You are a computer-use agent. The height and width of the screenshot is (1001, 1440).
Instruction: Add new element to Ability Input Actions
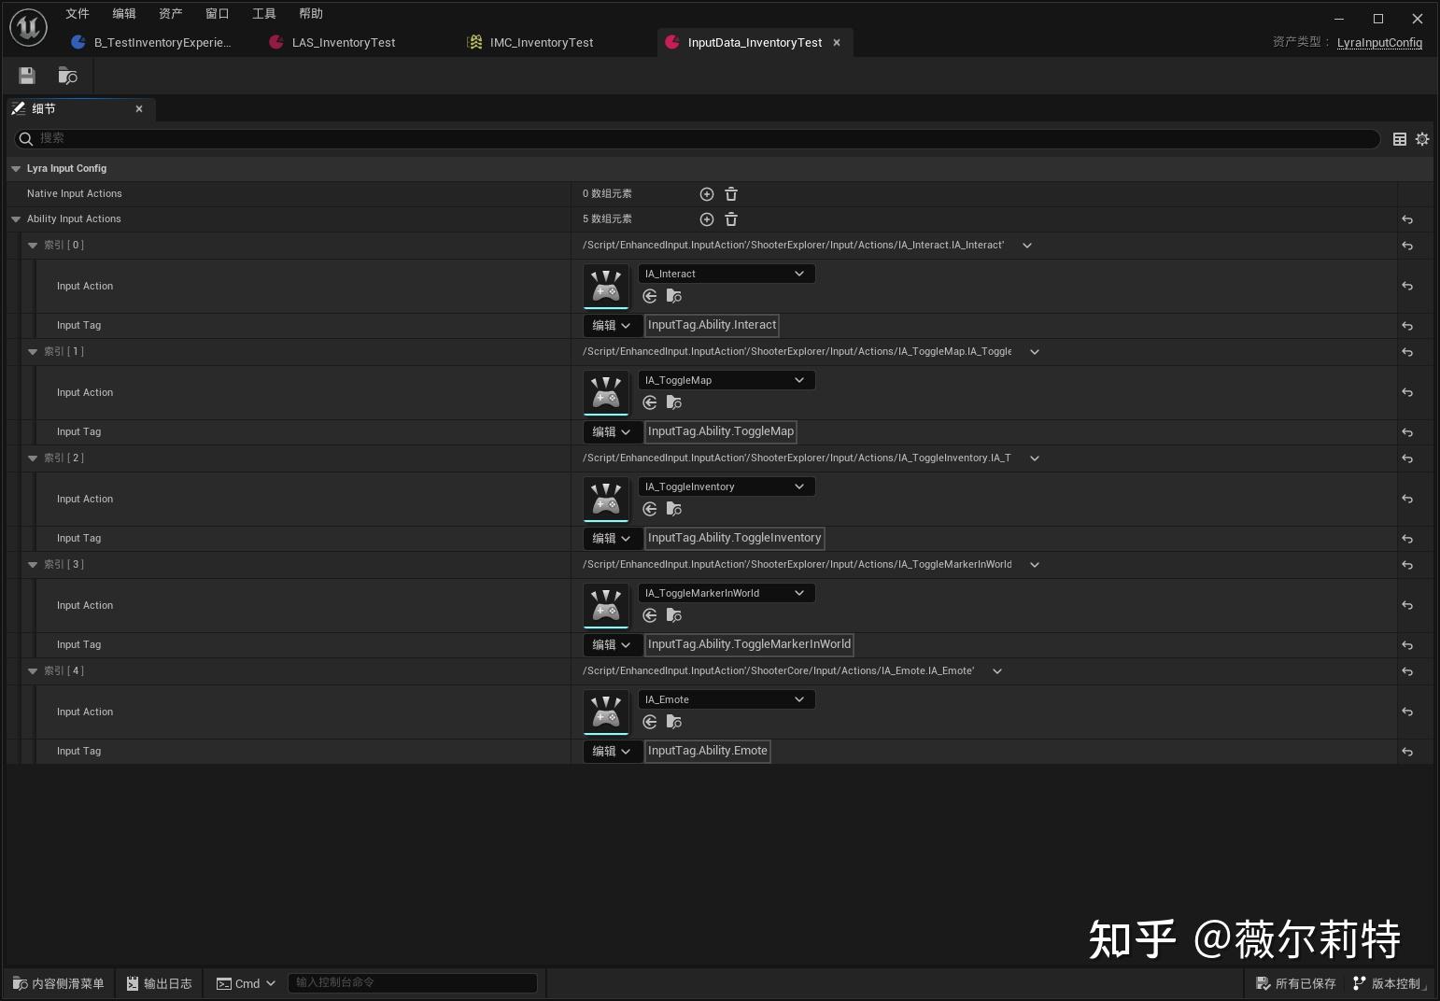click(706, 219)
